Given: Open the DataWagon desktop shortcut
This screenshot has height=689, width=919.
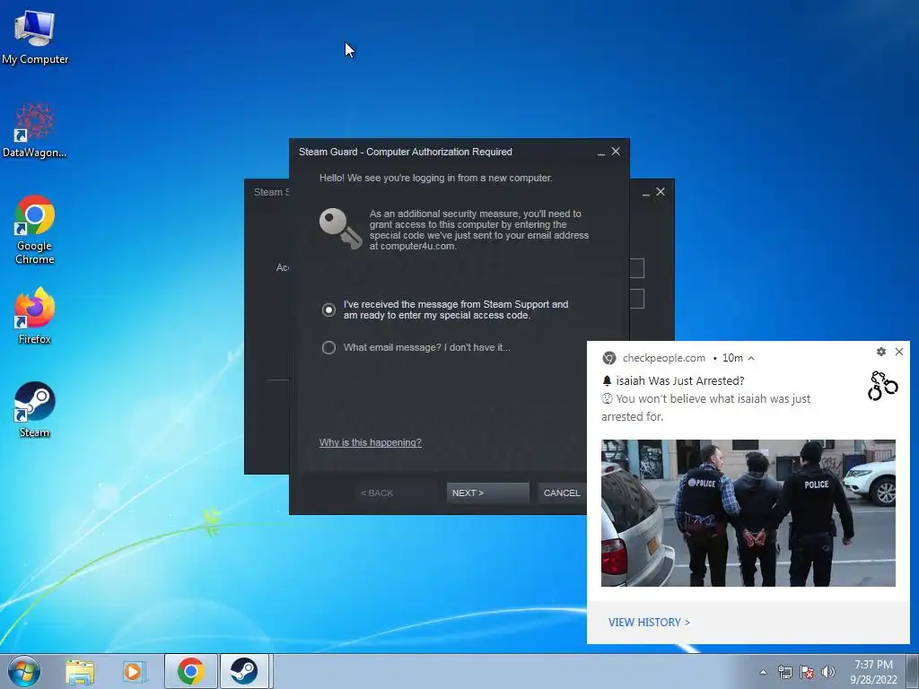Looking at the screenshot, I should click(35, 130).
